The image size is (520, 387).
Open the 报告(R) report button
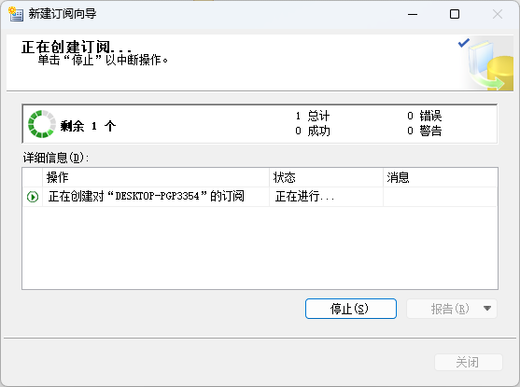(444, 309)
